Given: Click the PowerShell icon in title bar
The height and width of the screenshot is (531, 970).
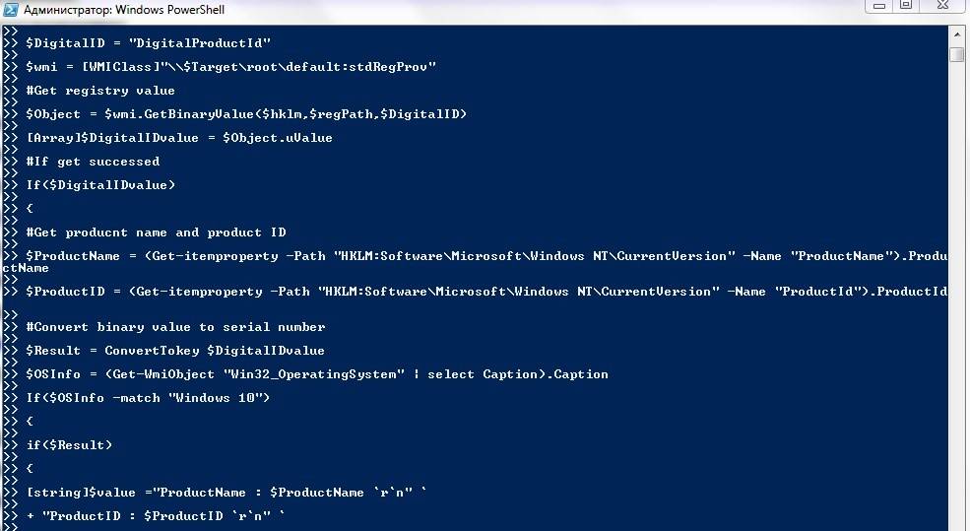Looking at the screenshot, I should (x=8, y=10).
